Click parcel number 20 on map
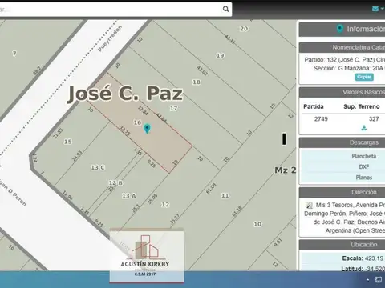 click(244, 29)
